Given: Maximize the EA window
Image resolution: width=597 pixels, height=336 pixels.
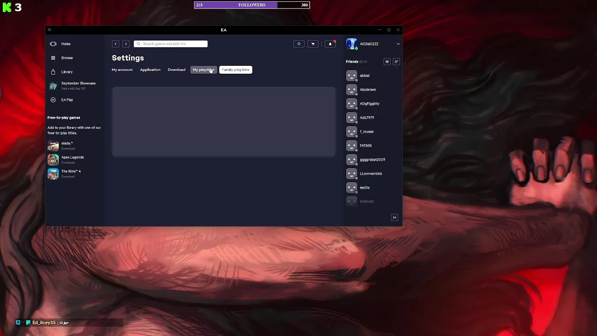Looking at the screenshot, I should click(389, 30).
